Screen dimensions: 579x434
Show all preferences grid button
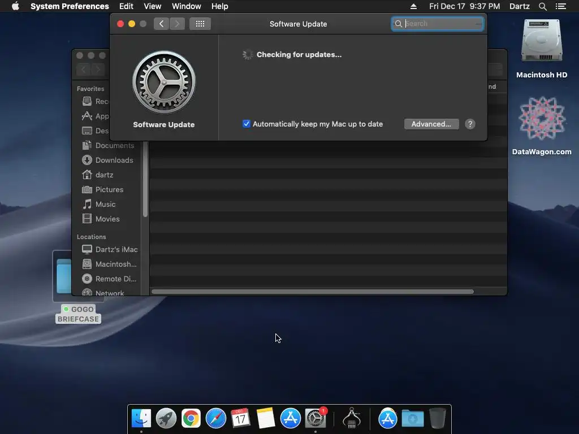click(200, 24)
